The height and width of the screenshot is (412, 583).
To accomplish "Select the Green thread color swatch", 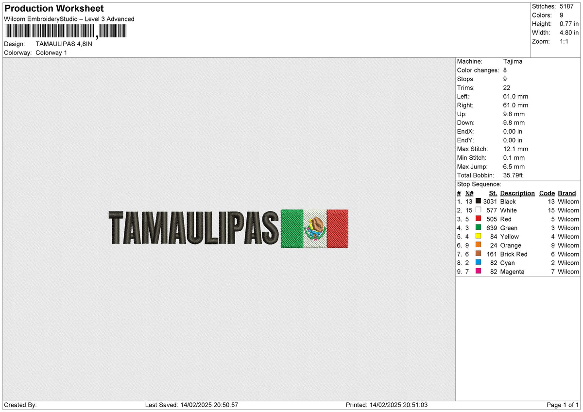I will point(479,227).
